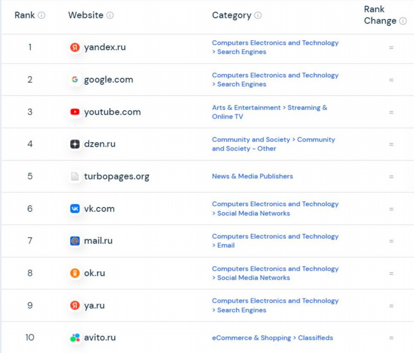The height and width of the screenshot is (353, 414).
Task: Open the mail.ru website entry
Action: tap(98, 240)
